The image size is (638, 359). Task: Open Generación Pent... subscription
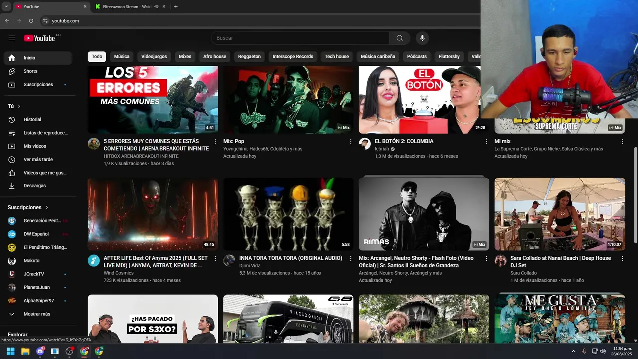click(x=38, y=221)
